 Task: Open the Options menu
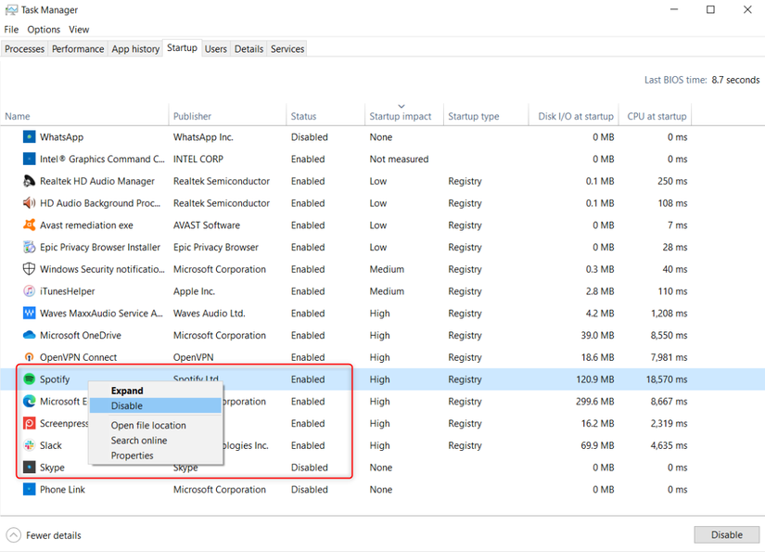click(43, 29)
